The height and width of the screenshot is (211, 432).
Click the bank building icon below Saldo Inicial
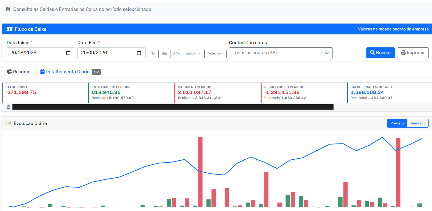(9, 107)
